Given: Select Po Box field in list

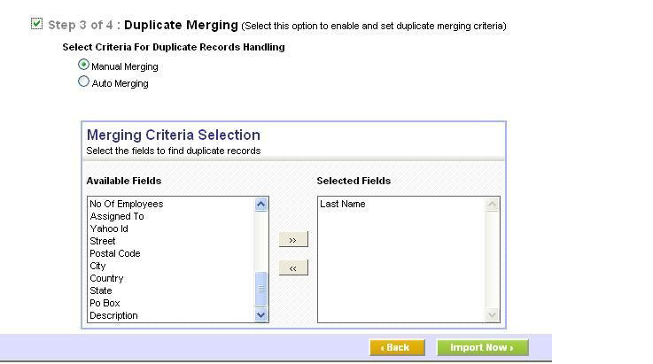Looking at the screenshot, I should pos(105,303).
